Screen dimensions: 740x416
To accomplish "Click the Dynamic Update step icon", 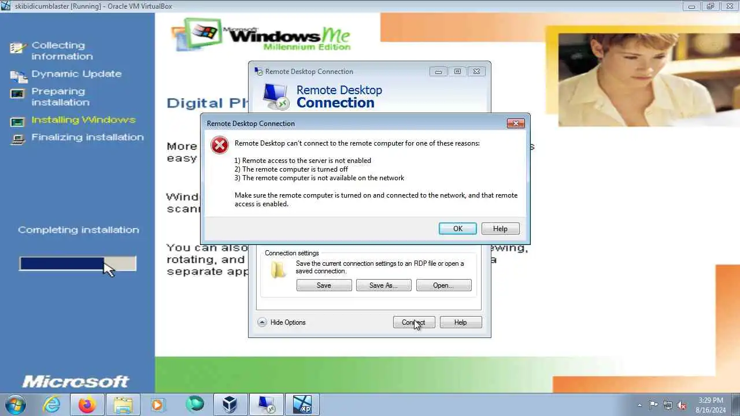I will coord(18,75).
